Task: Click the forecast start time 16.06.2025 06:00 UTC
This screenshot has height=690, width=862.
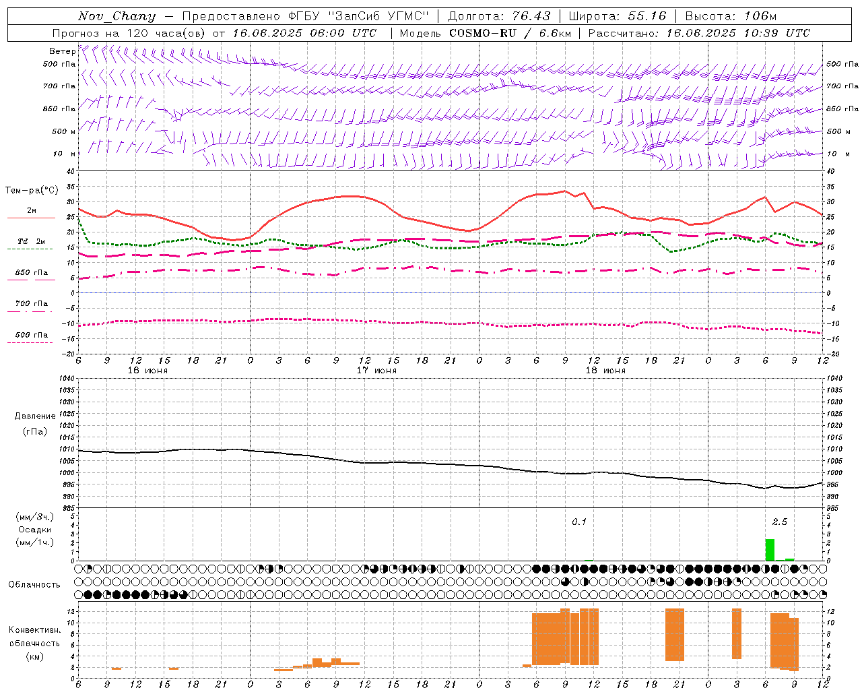Action: pos(304,33)
